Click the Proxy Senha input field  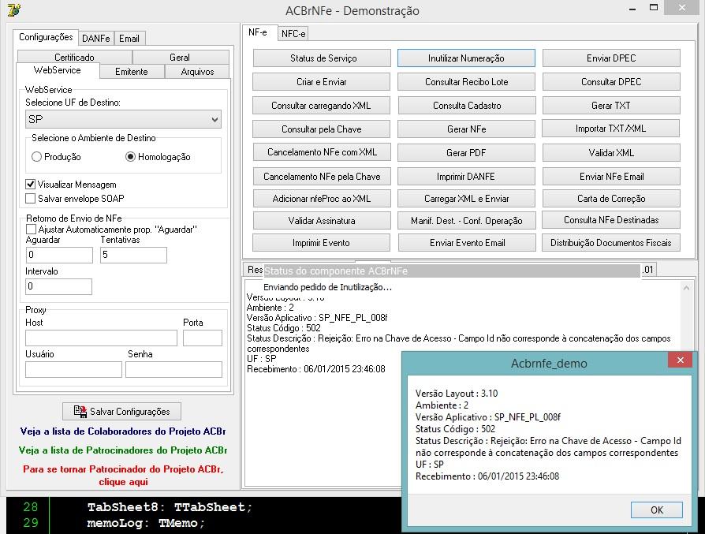(174, 369)
